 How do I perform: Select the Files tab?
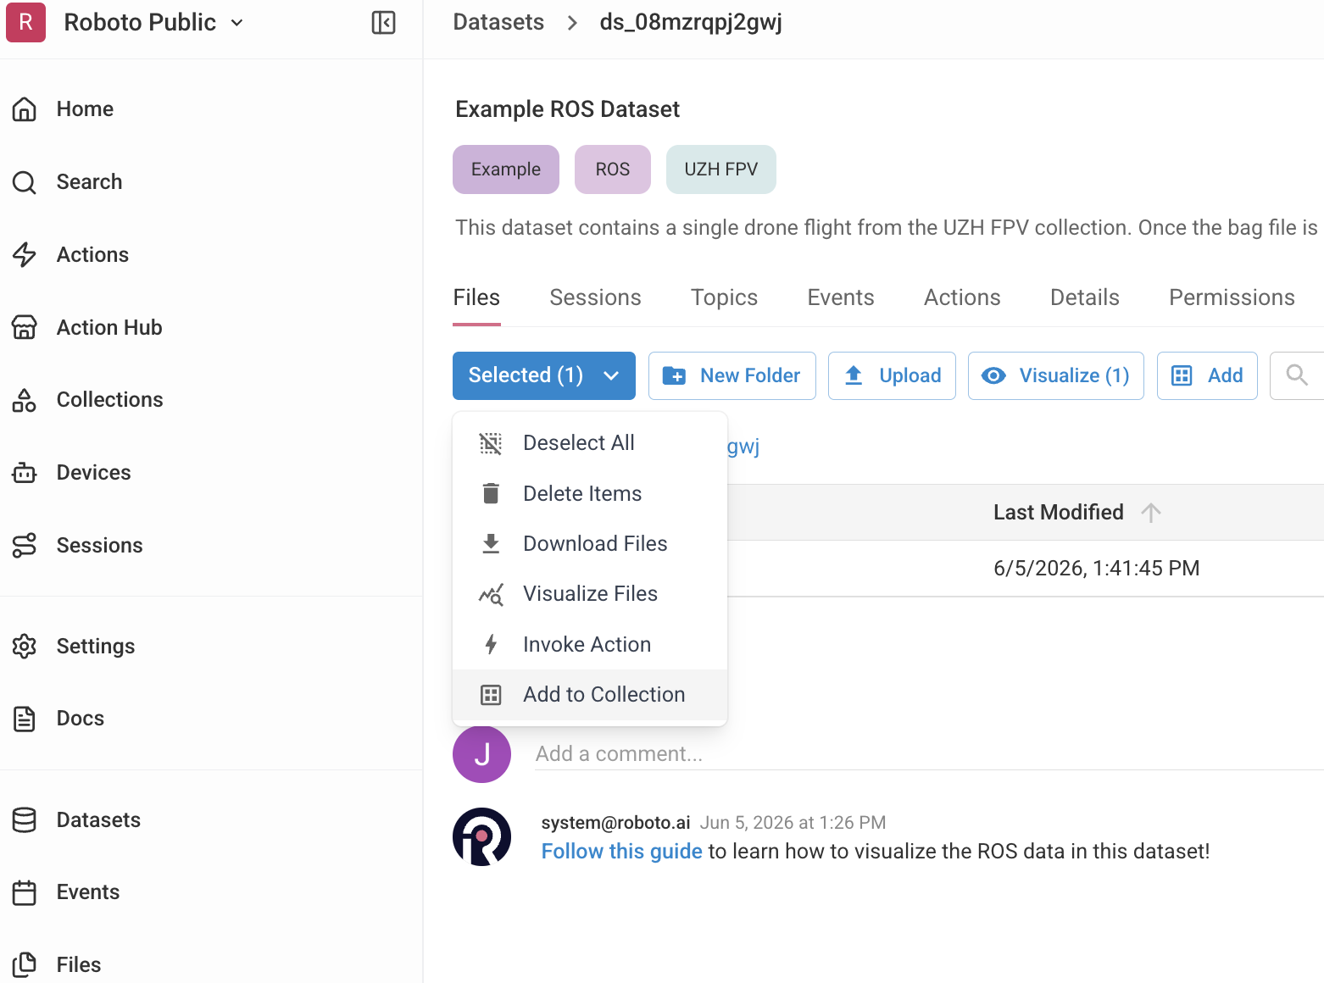476,297
